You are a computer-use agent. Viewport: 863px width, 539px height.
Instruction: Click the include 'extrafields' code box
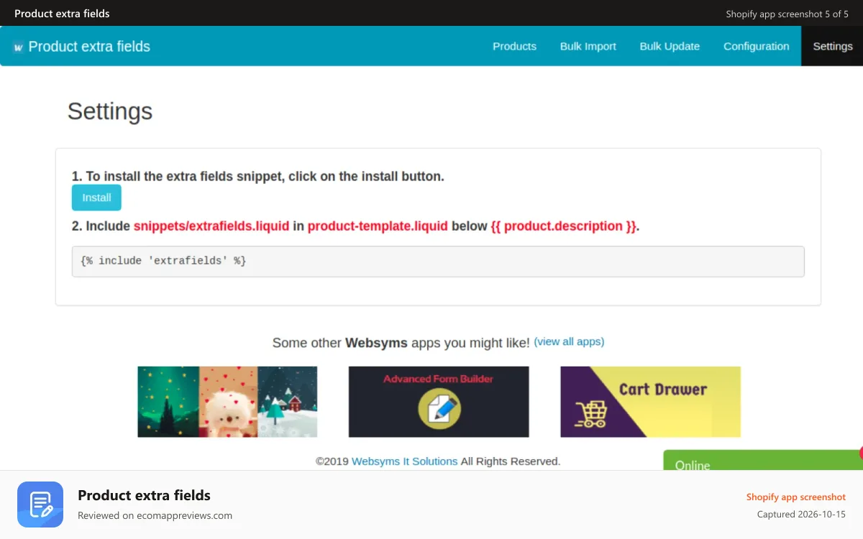point(438,262)
